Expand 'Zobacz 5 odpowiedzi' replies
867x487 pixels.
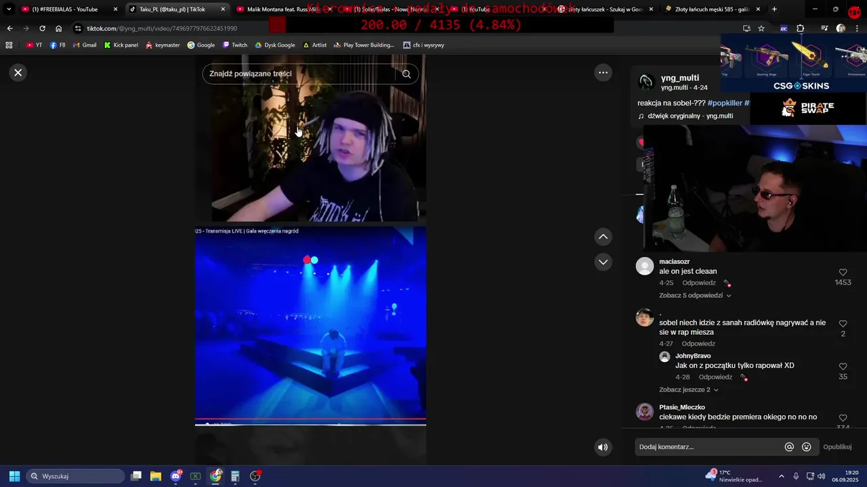pyautogui.click(x=695, y=296)
